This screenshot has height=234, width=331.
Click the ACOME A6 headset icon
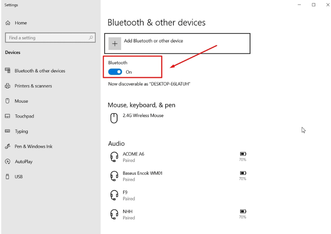(114, 157)
